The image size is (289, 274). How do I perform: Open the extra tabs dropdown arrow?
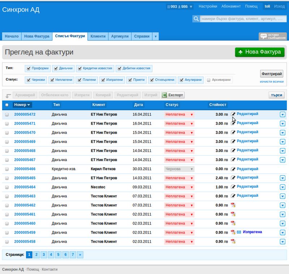[155, 36]
